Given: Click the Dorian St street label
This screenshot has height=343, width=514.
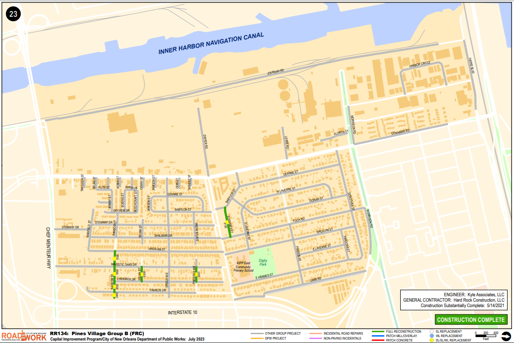Looking at the screenshot, I should click(316, 199).
